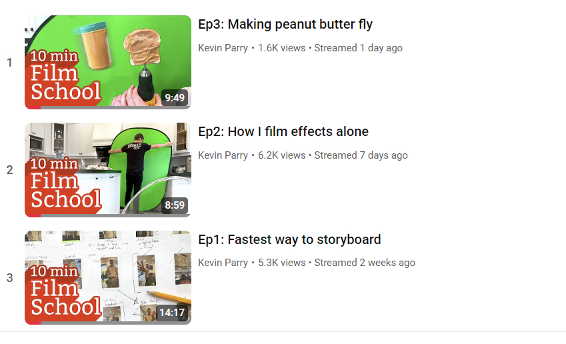Image resolution: width=566 pixels, height=344 pixels.
Task: Open the Ep1 storyboard video thumbnail
Action: 108,277
